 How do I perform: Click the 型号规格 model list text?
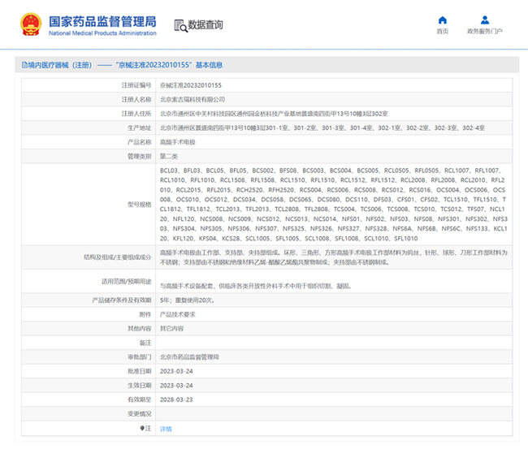[x=333, y=205]
